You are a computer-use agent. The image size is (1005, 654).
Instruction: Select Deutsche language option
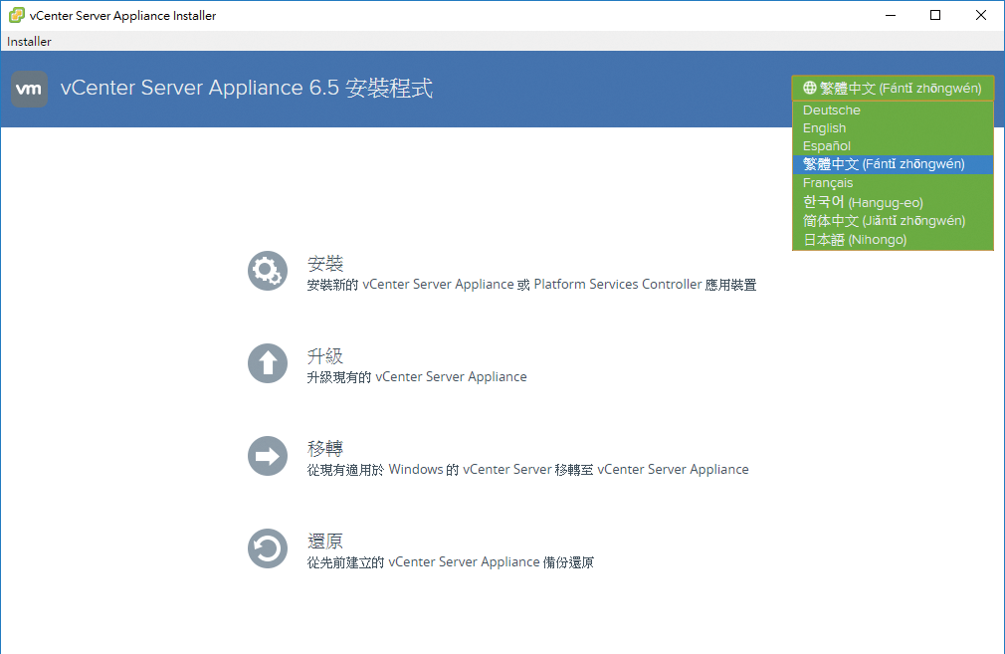893,109
